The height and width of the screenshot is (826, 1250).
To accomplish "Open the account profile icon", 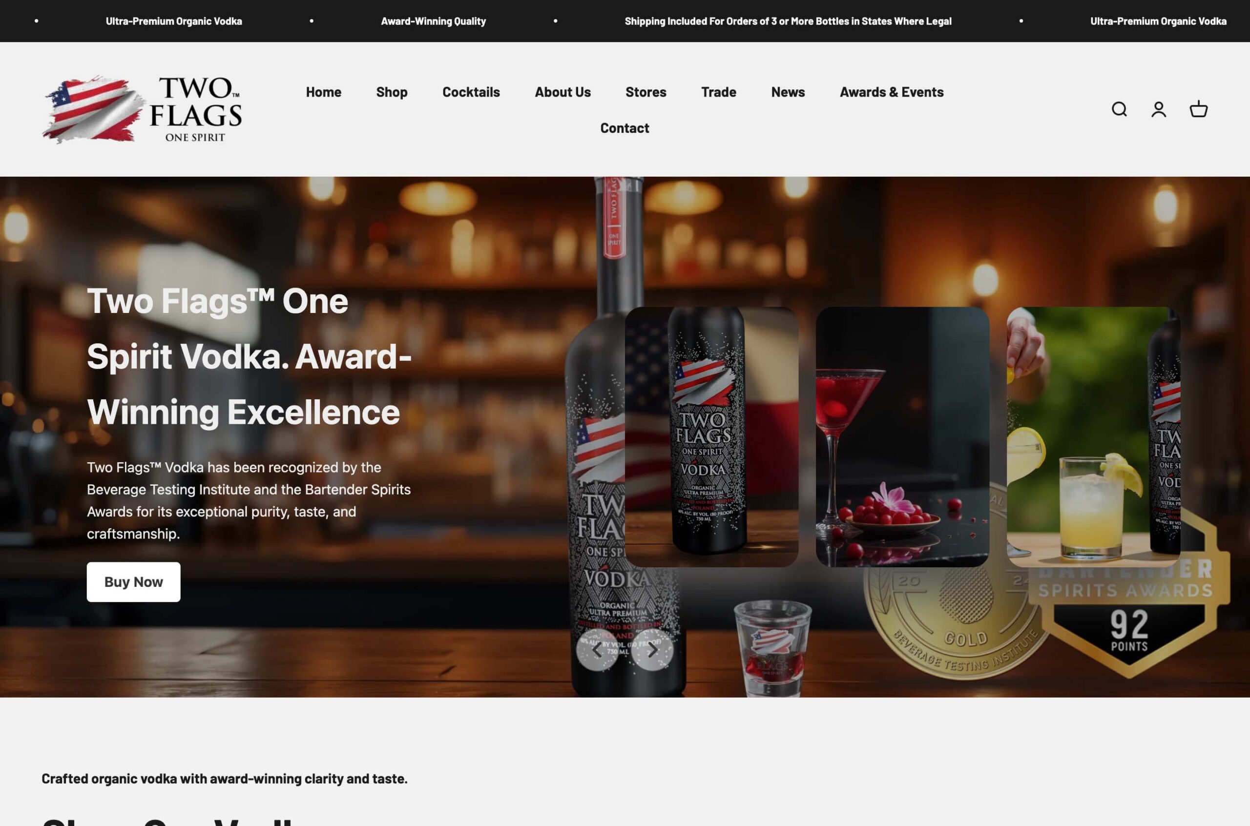I will coord(1158,109).
